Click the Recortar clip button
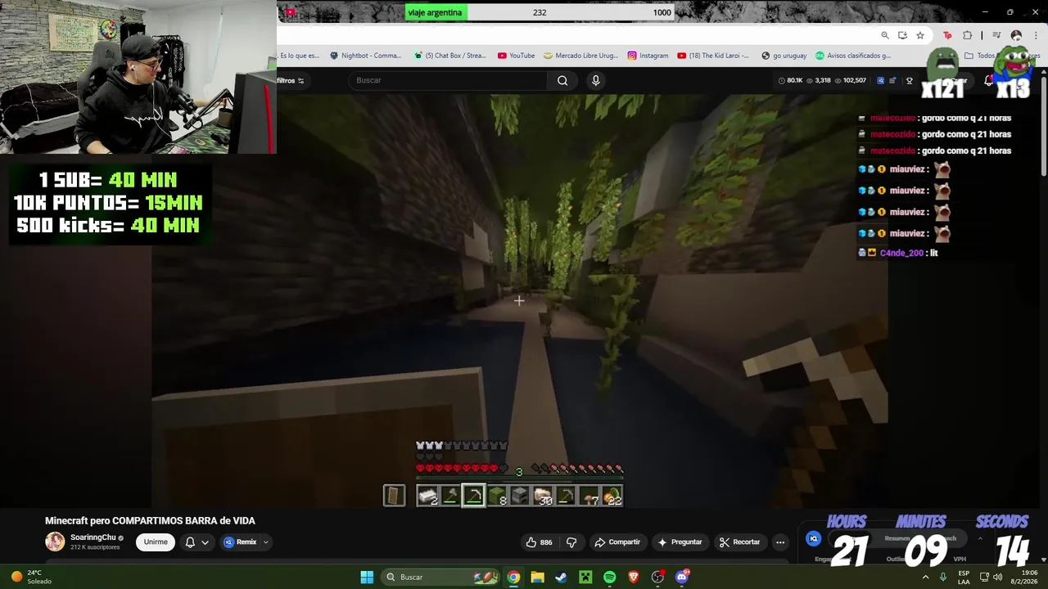The image size is (1048, 589). pos(739,542)
